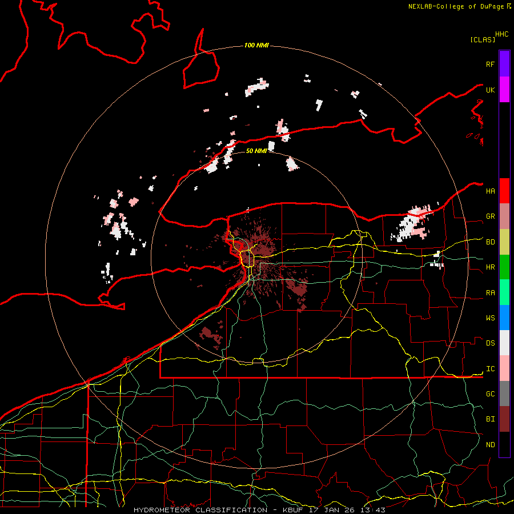Click the gray GC legend color swatch
514x514 pixels.
[x=504, y=393]
